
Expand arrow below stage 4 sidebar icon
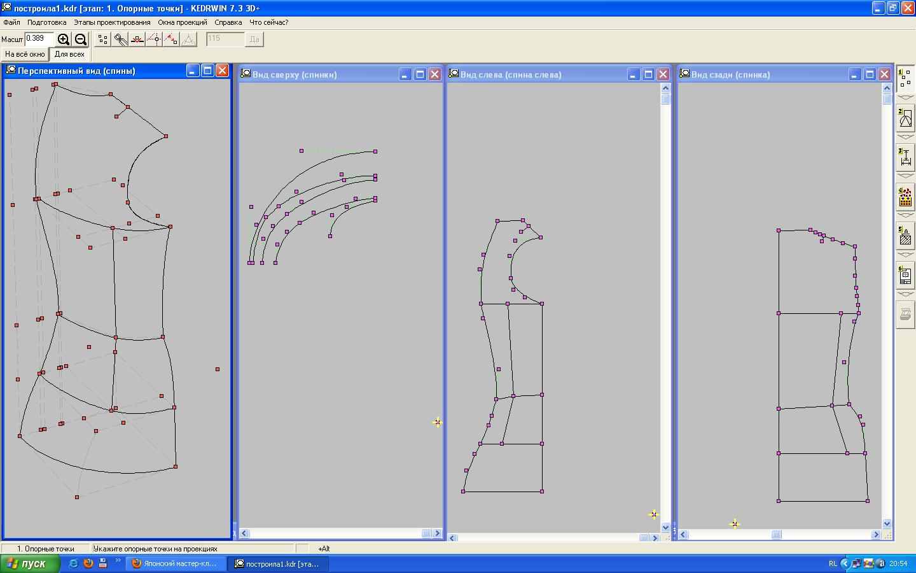pos(905,215)
